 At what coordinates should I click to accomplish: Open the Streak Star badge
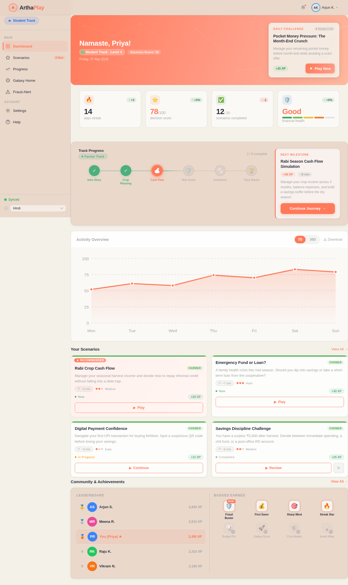(x=327, y=506)
